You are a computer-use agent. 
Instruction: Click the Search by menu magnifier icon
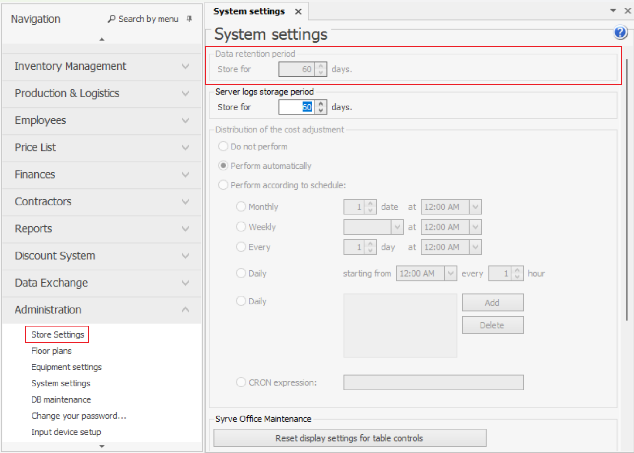pos(111,19)
